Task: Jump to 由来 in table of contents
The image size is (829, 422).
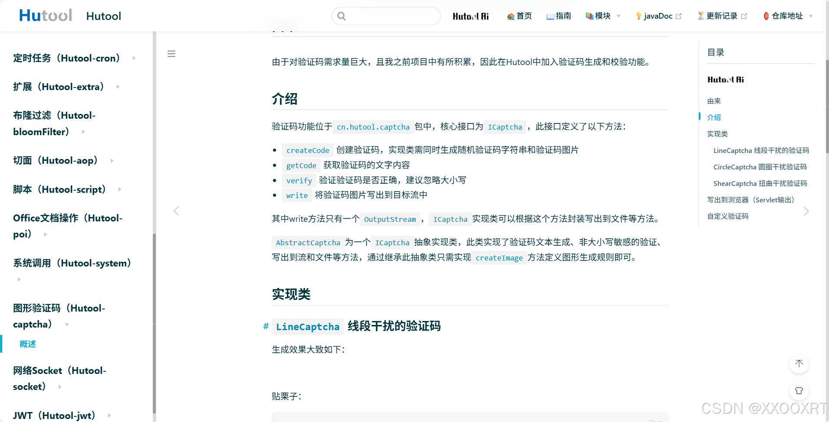Action: [x=714, y=101]
